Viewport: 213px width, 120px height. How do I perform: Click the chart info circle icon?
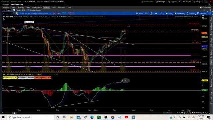[4, 19]
